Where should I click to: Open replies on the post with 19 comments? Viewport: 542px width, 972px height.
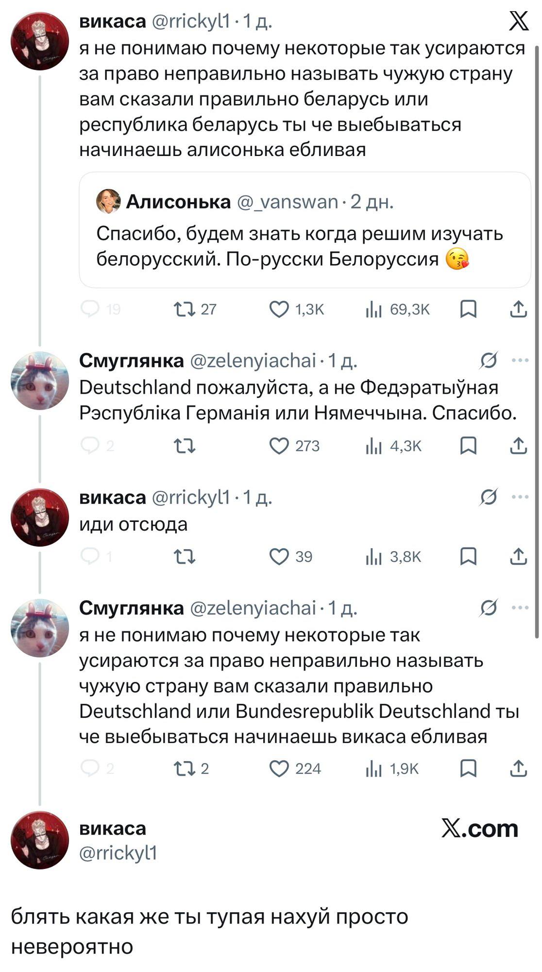click(x=90, y=310)
